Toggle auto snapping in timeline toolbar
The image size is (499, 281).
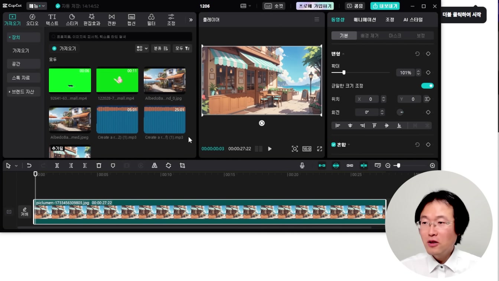point(336,165)
